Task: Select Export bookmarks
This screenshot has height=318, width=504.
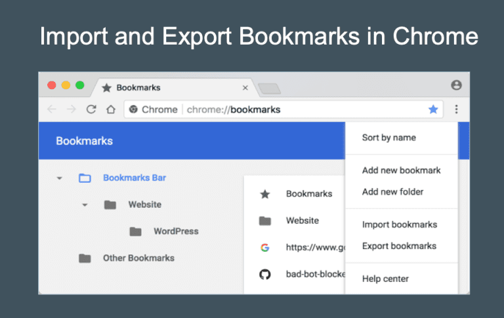Action: (399, 246)
